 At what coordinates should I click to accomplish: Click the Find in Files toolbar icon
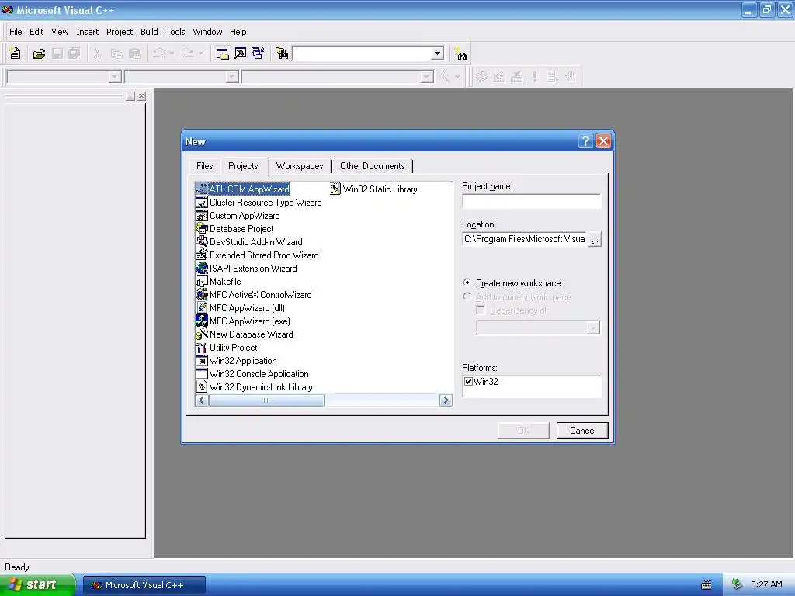pyautogui.click(x=282, y=54)
